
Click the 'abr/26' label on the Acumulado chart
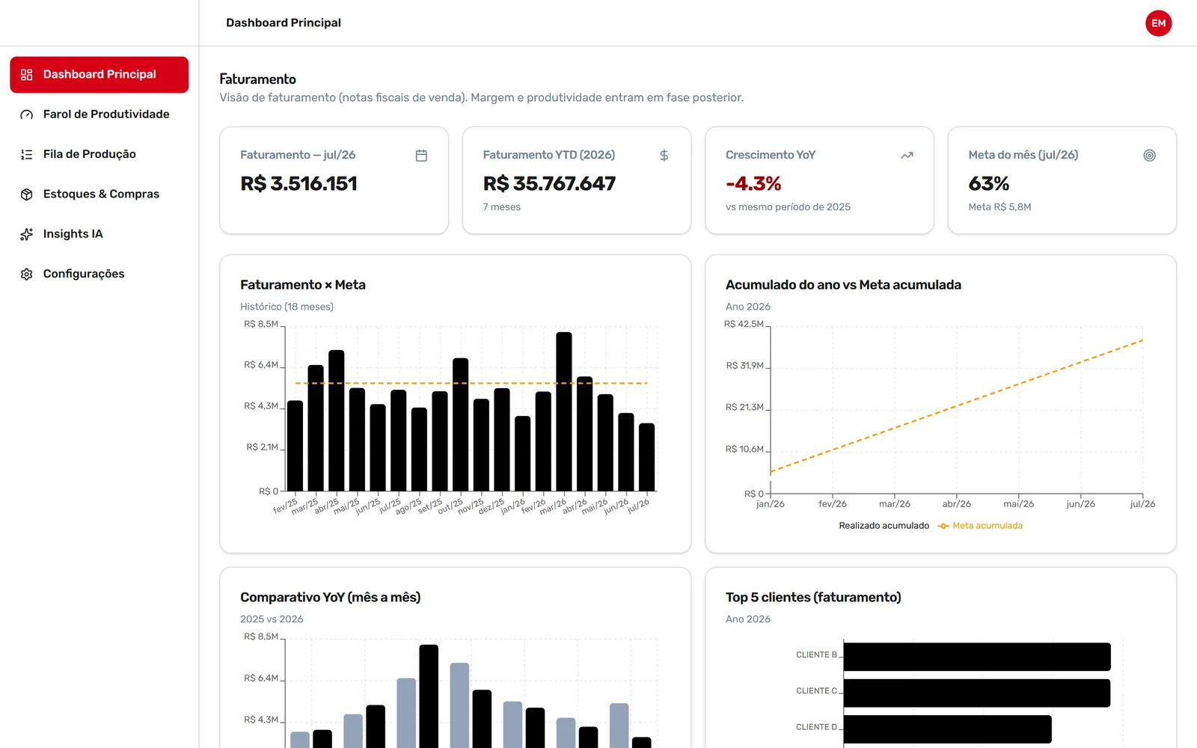click(956, 504)
